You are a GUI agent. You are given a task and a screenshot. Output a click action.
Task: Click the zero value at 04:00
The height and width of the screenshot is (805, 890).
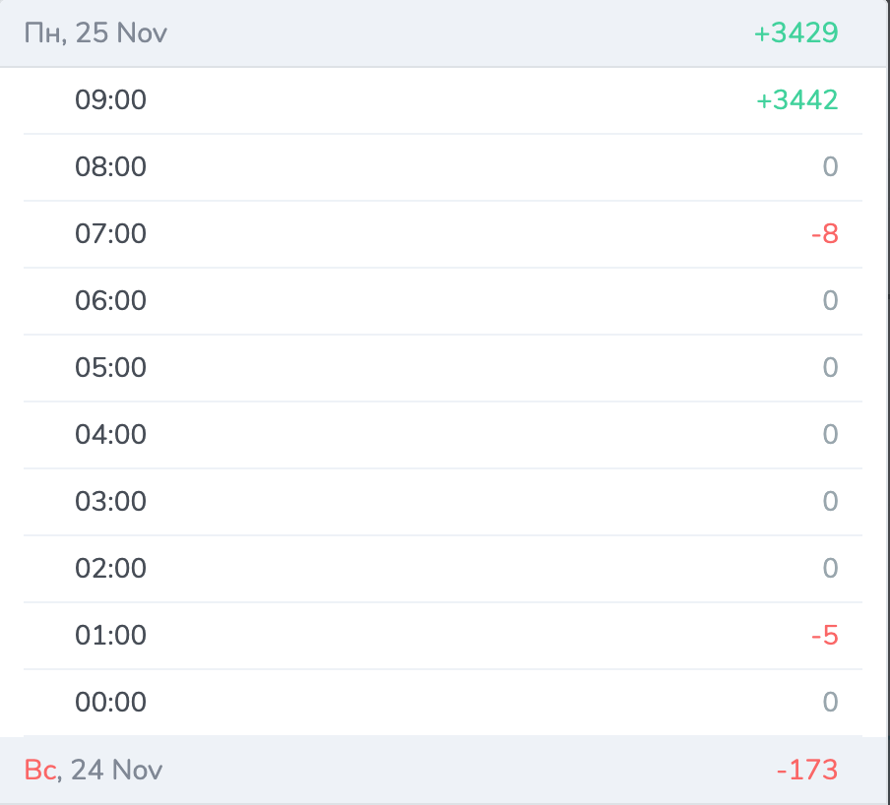click(830, 435)
